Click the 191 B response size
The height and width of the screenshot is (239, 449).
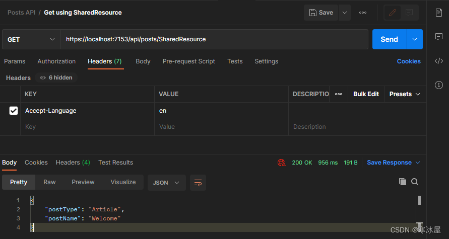pos(351,163)
